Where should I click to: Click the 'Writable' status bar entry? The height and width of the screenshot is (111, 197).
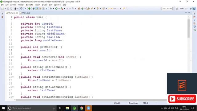tap(117, 103)
